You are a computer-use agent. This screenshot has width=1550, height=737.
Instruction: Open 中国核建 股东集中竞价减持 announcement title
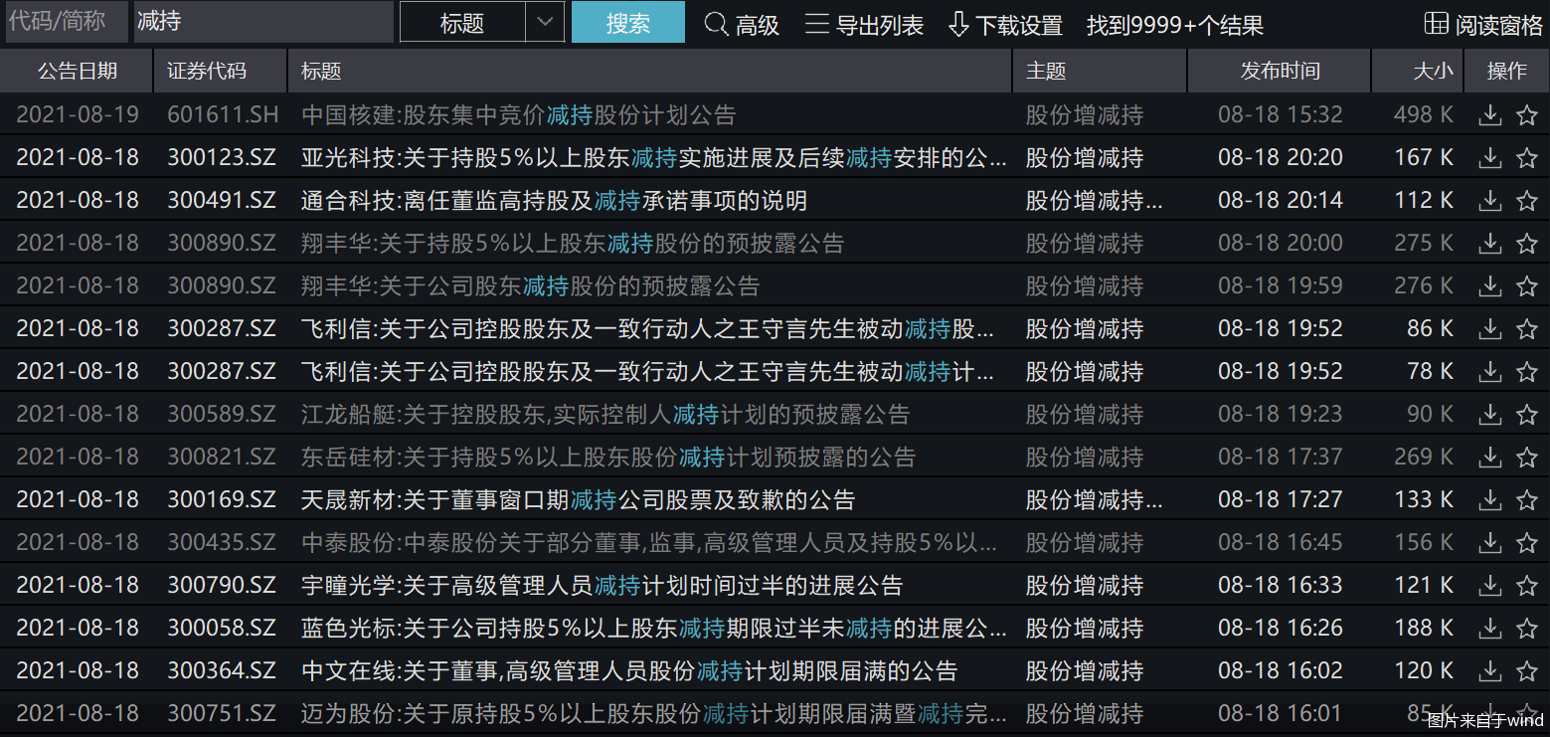(x=518, y=115)
